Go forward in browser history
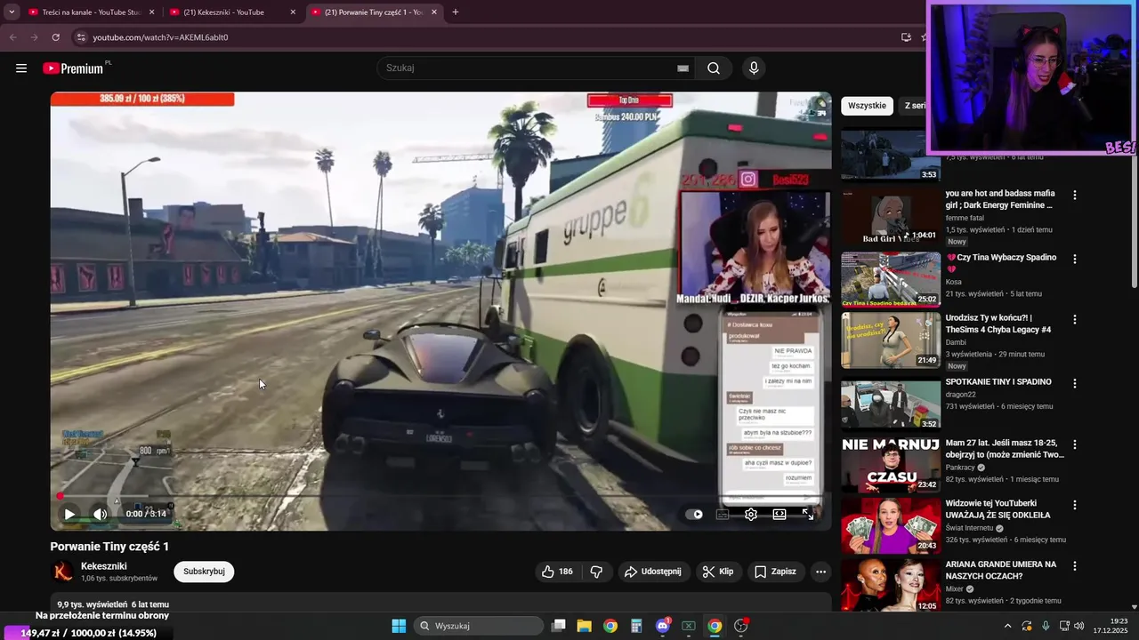This screenshot has height=640, width=1139. pos(34,37)
